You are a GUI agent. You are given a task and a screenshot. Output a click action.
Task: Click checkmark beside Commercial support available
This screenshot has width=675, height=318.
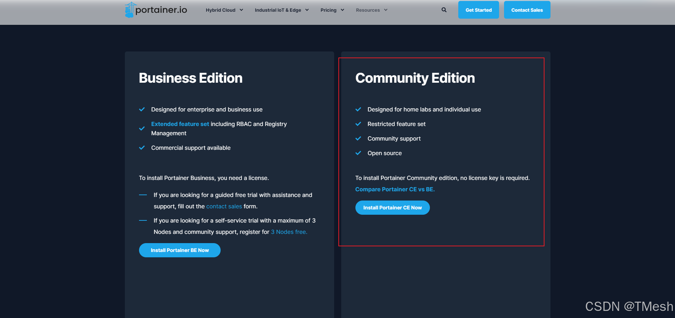142,148
